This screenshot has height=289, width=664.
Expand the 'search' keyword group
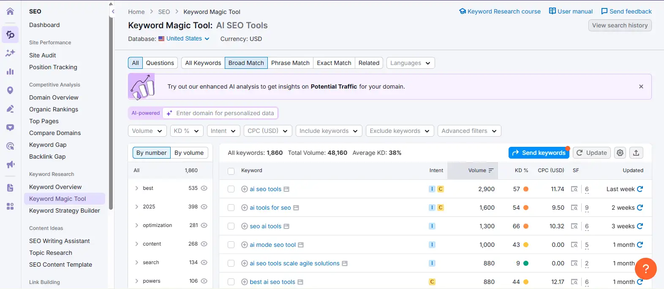tap(137, 262)
